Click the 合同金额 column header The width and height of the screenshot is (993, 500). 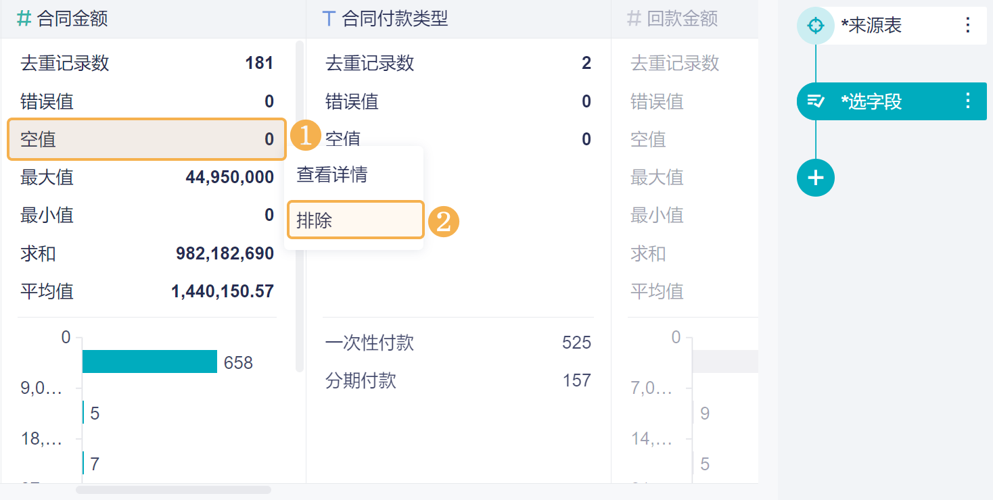(72, 18)
